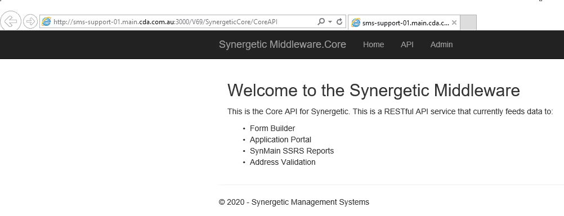Click the SynMain SSRS Reports list item

click(292, 151)
